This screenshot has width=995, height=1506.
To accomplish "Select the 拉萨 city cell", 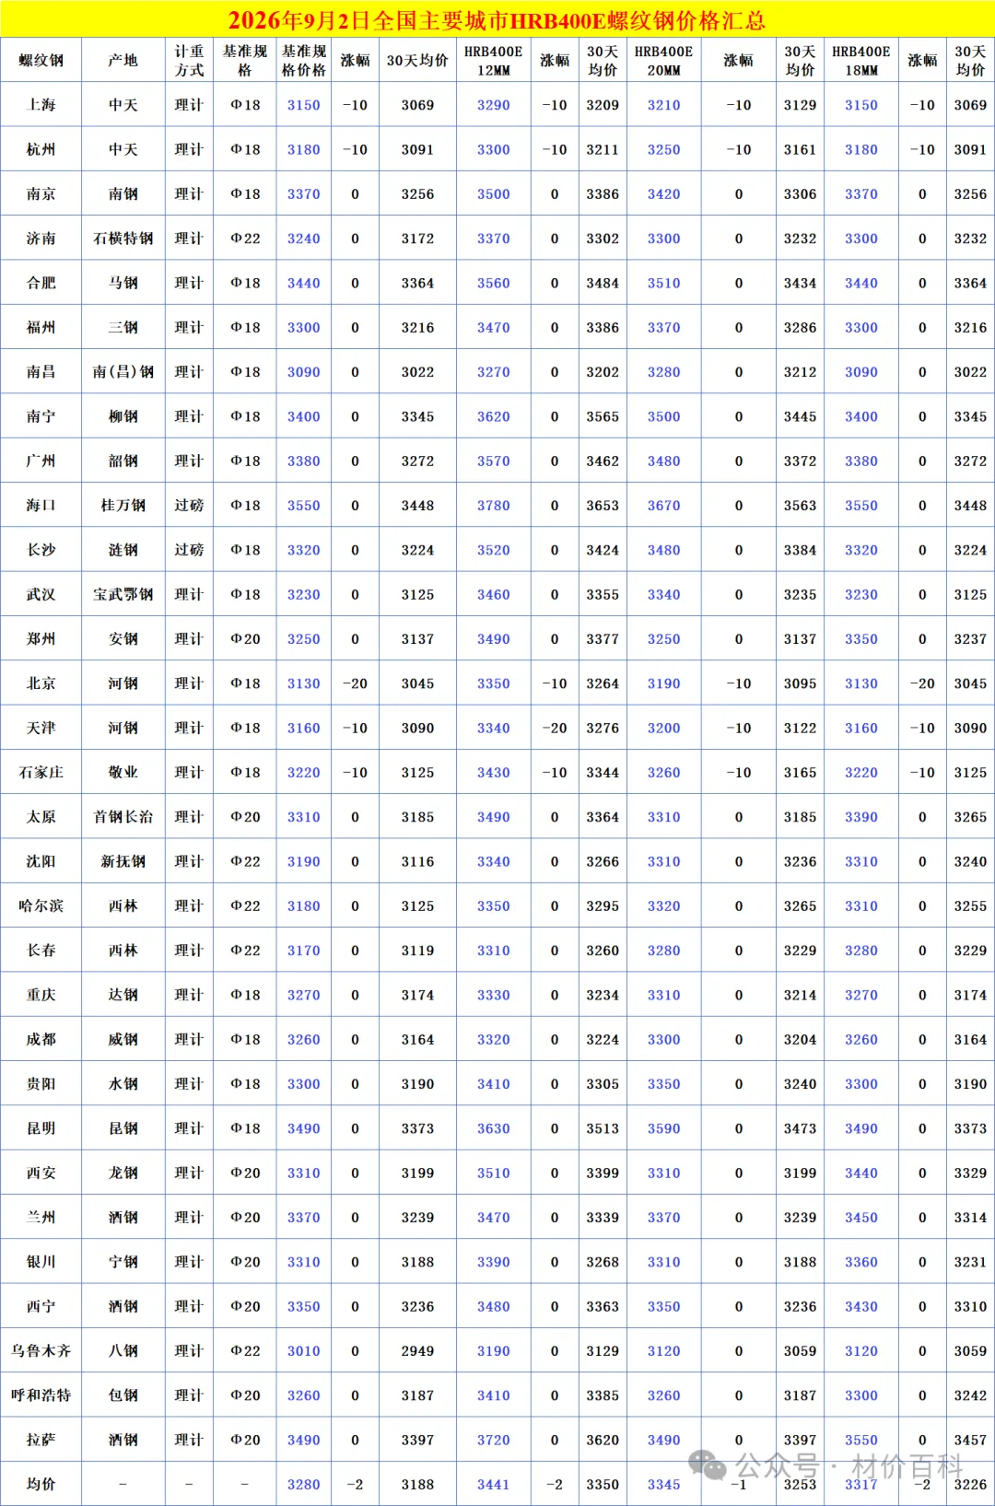I will (x=41, y=1440).
